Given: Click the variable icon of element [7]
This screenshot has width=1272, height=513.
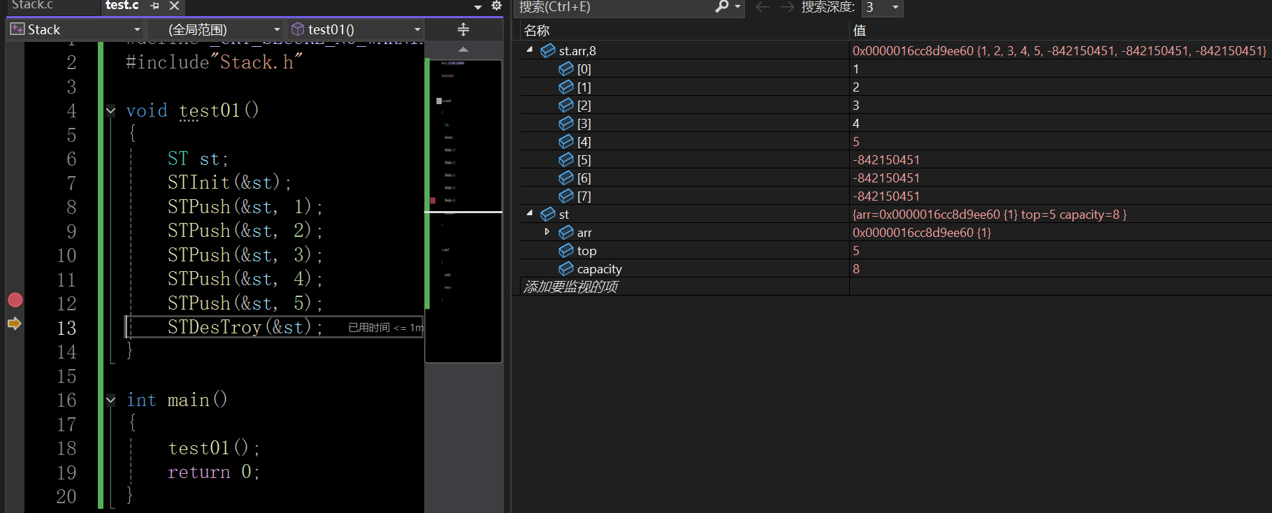Looking at the screenshot, I should tap(566, 196).
